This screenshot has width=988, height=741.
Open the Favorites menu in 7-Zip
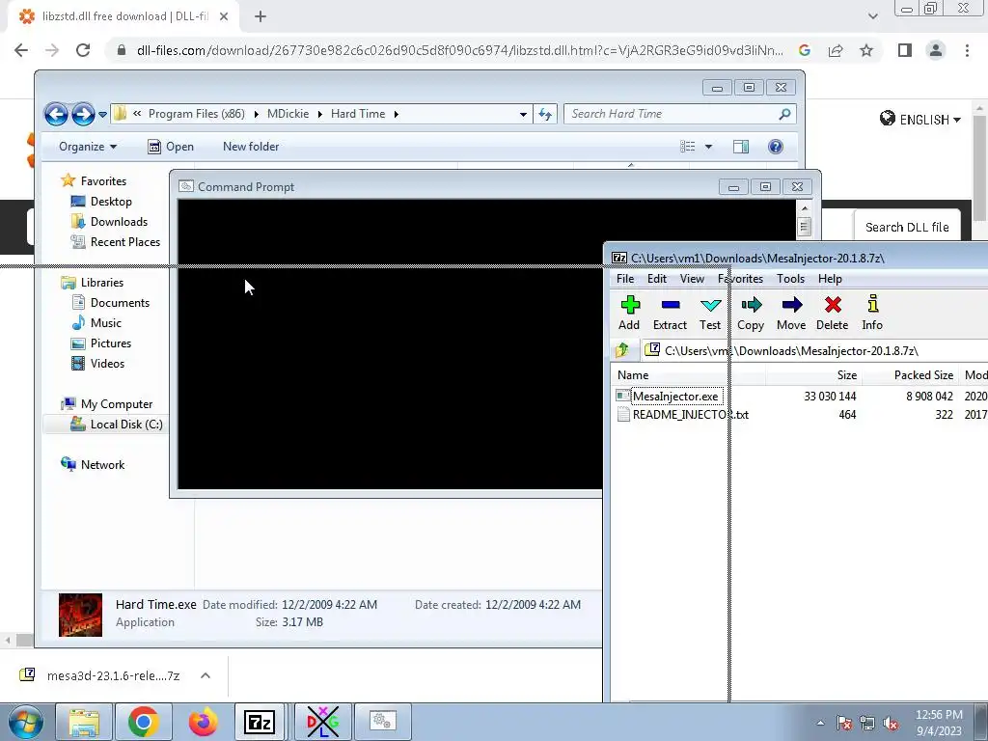(740, 279)
